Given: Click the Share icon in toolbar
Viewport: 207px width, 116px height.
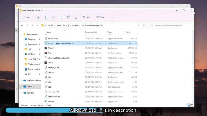Looking at the screenshot, I should tap(68, 17).
